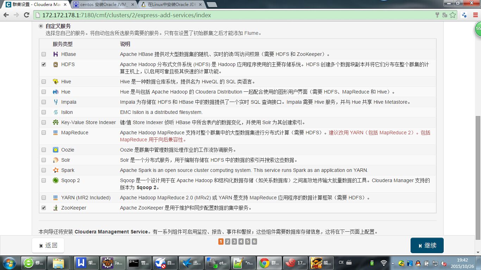Open the Java EE IDE taskbar item

(113, 263)
